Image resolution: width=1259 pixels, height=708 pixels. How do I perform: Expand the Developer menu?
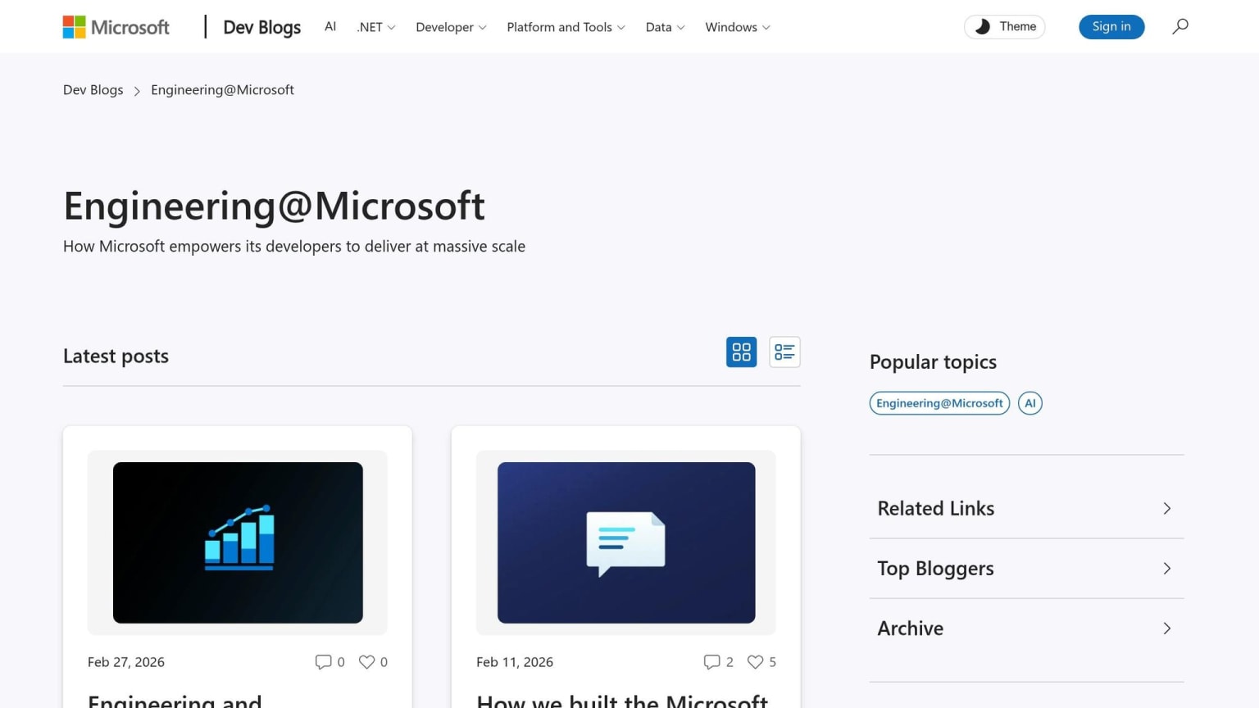pyautogui.click(x=451, y=27)
